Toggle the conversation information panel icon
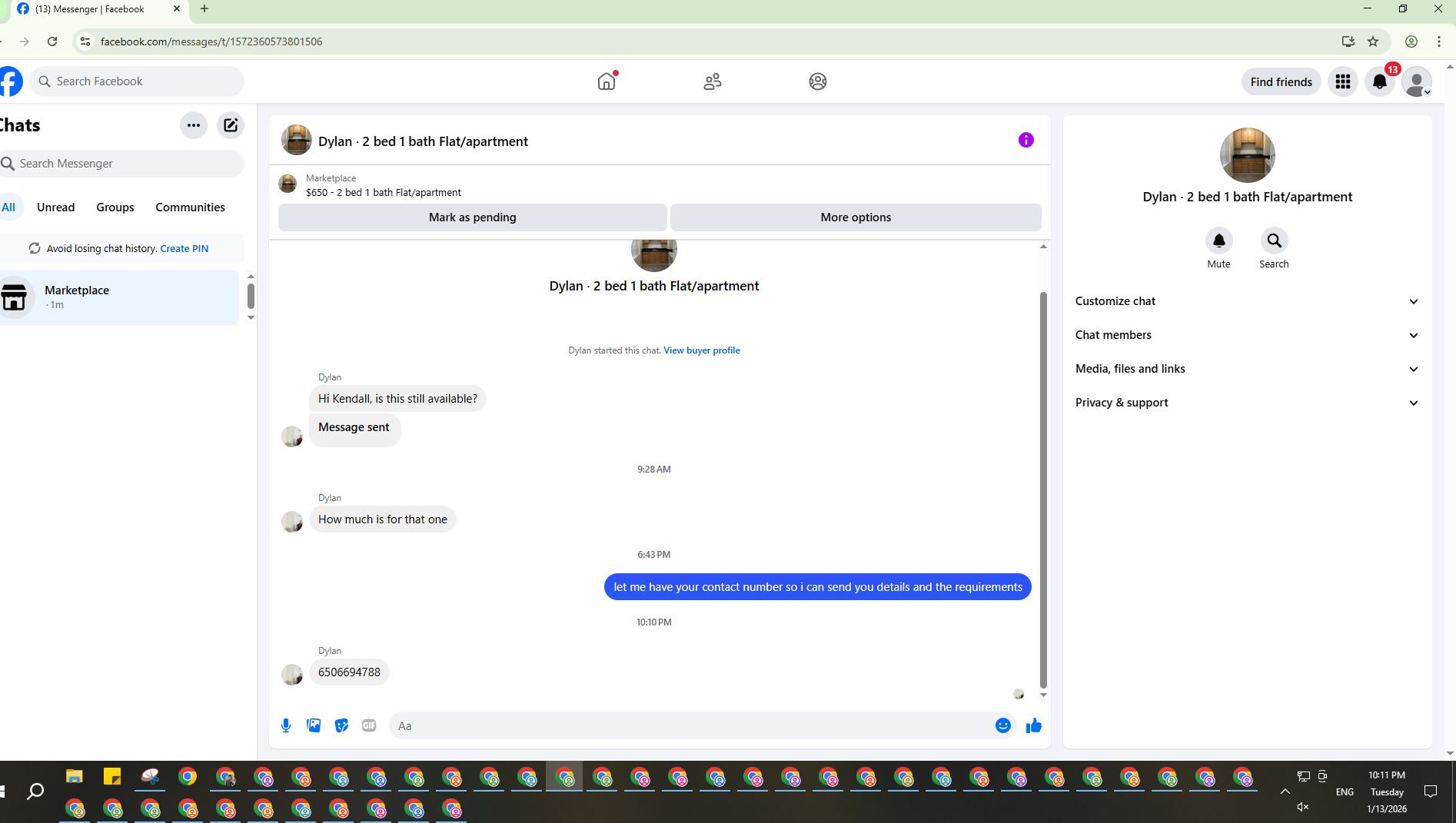This screenshot has width=1456, height=823. click(1026, 140)
